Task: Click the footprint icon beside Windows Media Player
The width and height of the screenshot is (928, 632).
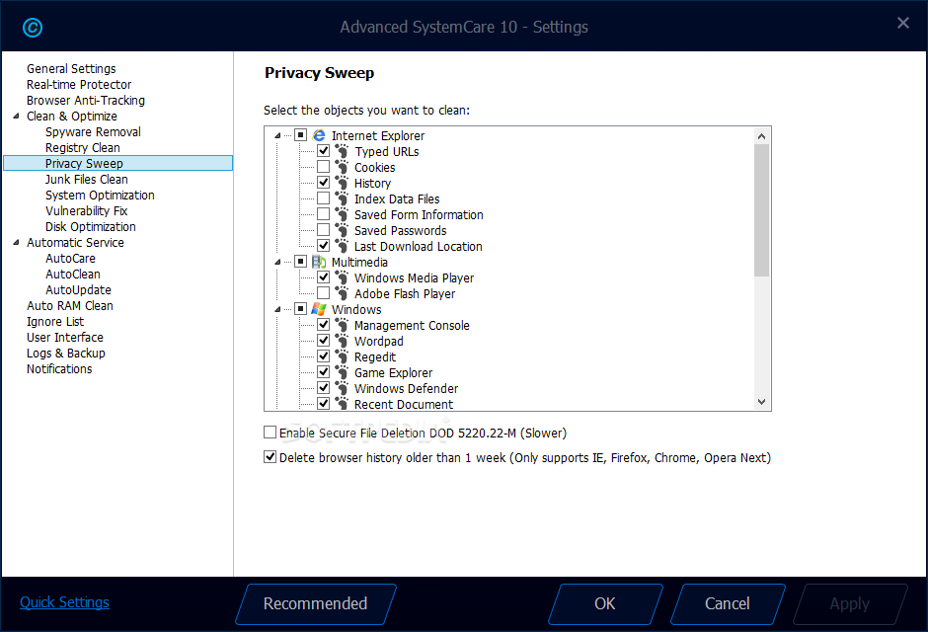Action: (x=342, y=277)
